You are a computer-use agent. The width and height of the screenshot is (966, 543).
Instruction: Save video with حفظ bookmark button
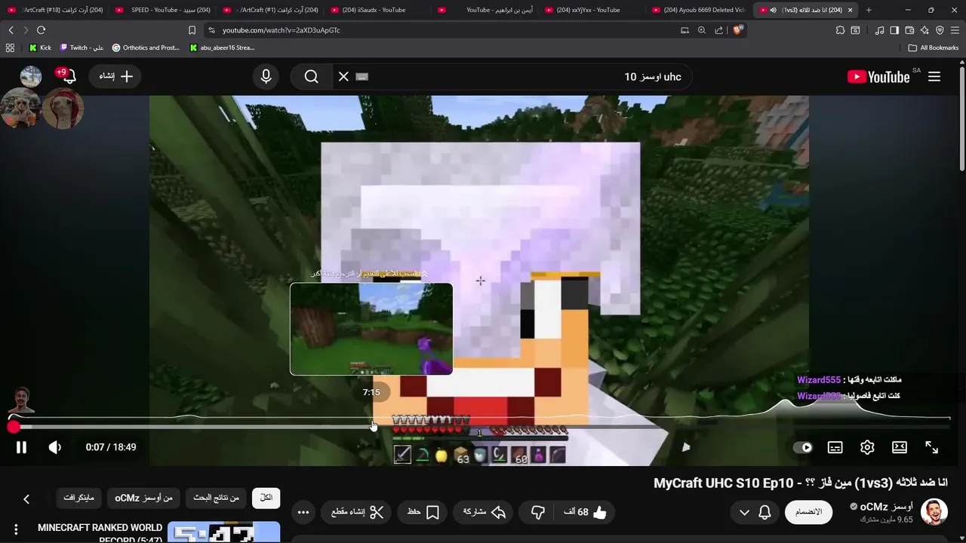coord(423,512)
